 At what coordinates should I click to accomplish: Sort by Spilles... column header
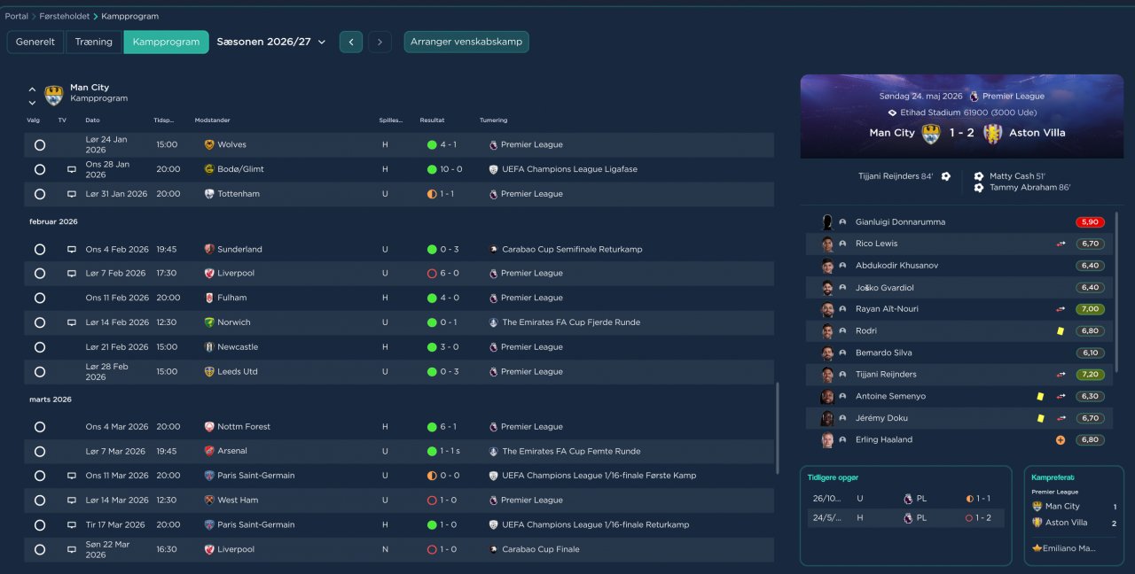[x=391, y=120]
